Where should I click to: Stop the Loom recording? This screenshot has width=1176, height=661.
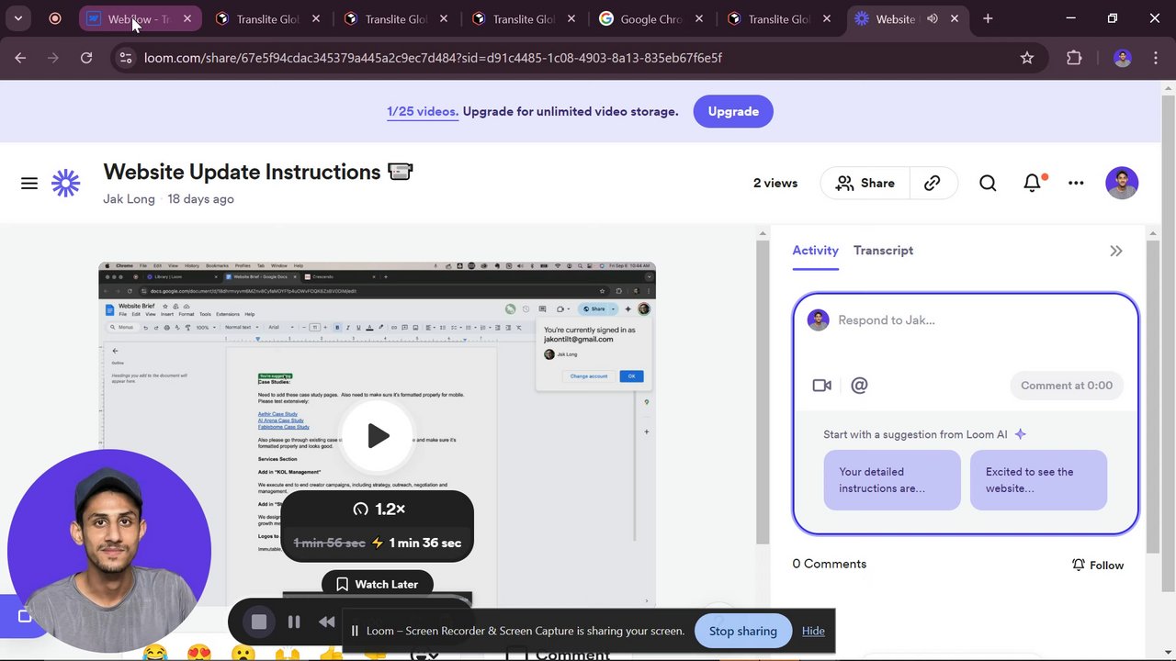259,622
